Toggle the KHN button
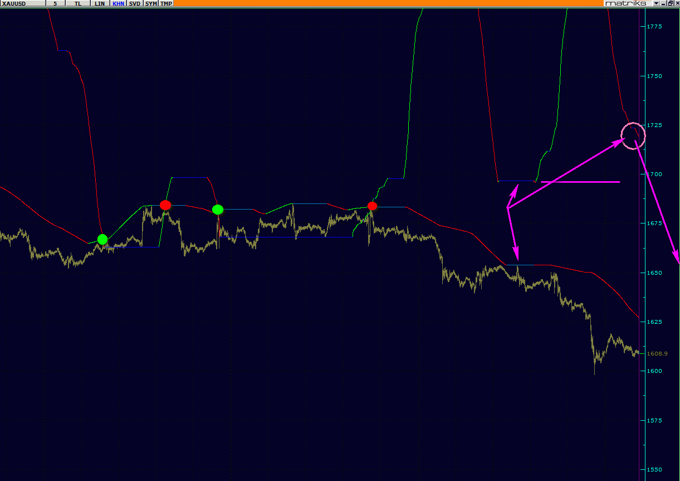The width and height of the screenshot is (680, 481). click(119, 3)
